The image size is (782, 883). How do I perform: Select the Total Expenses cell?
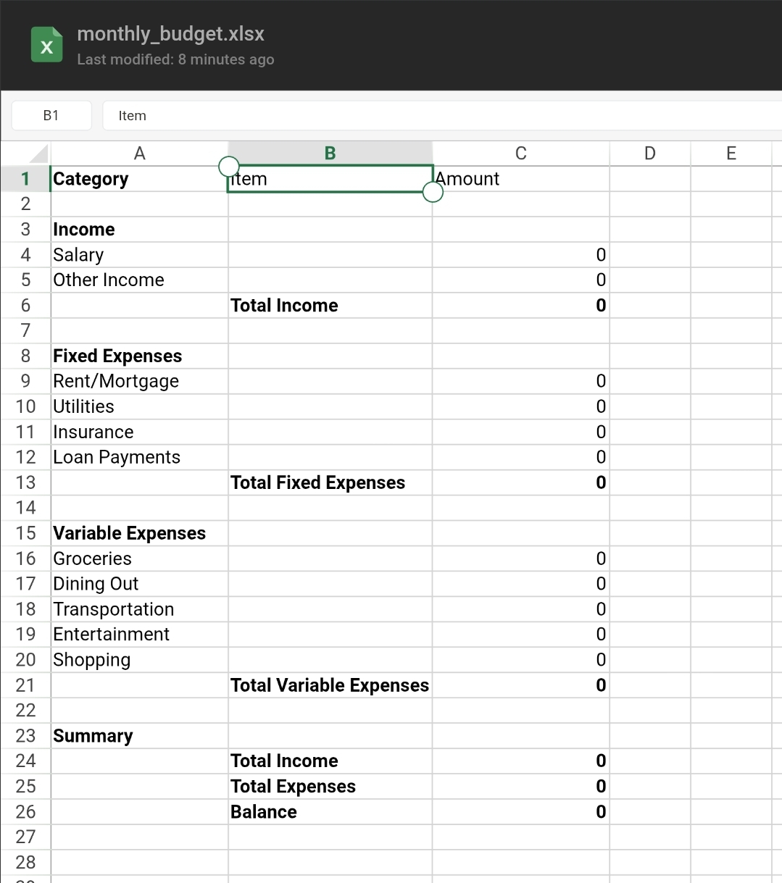click(x=330, y=786)
